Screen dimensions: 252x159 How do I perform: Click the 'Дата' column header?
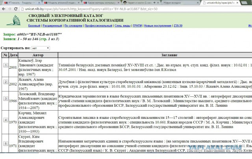(13, 55)
